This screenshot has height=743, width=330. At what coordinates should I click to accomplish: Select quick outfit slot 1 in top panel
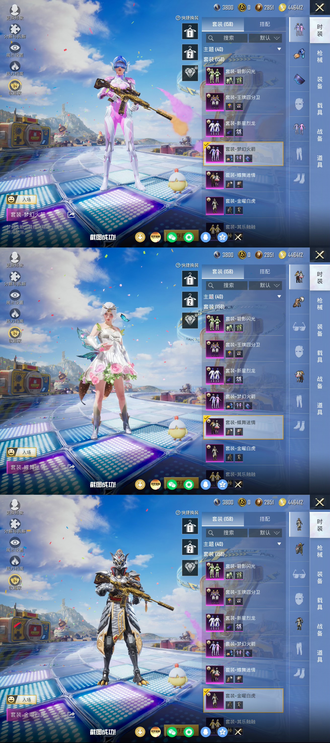point(190,31)
